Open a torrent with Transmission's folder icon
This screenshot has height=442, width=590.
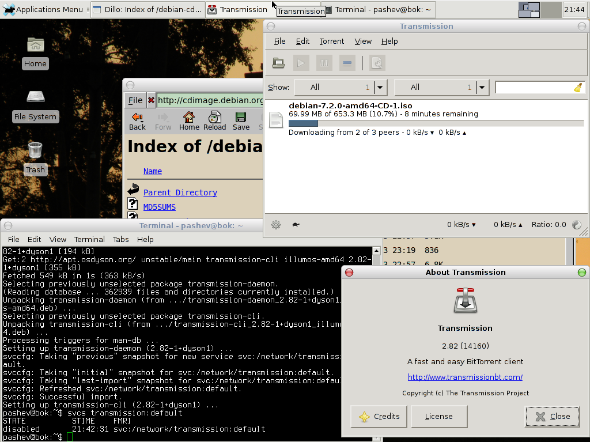pyautogui.click(x=278, y=63)
